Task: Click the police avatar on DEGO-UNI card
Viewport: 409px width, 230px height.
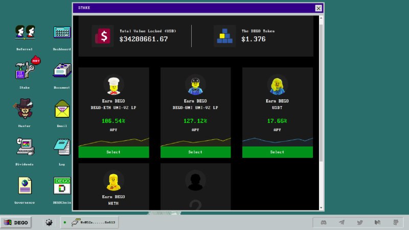Action: [195, 85]
